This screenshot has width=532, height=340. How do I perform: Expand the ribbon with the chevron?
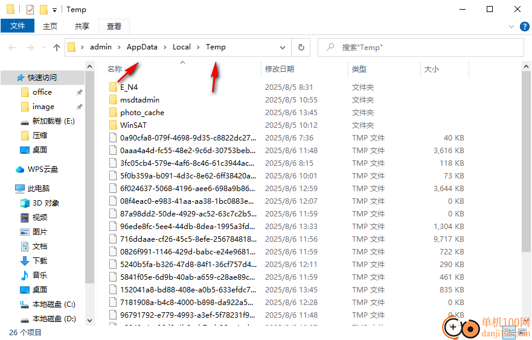[x=511, y=27]
